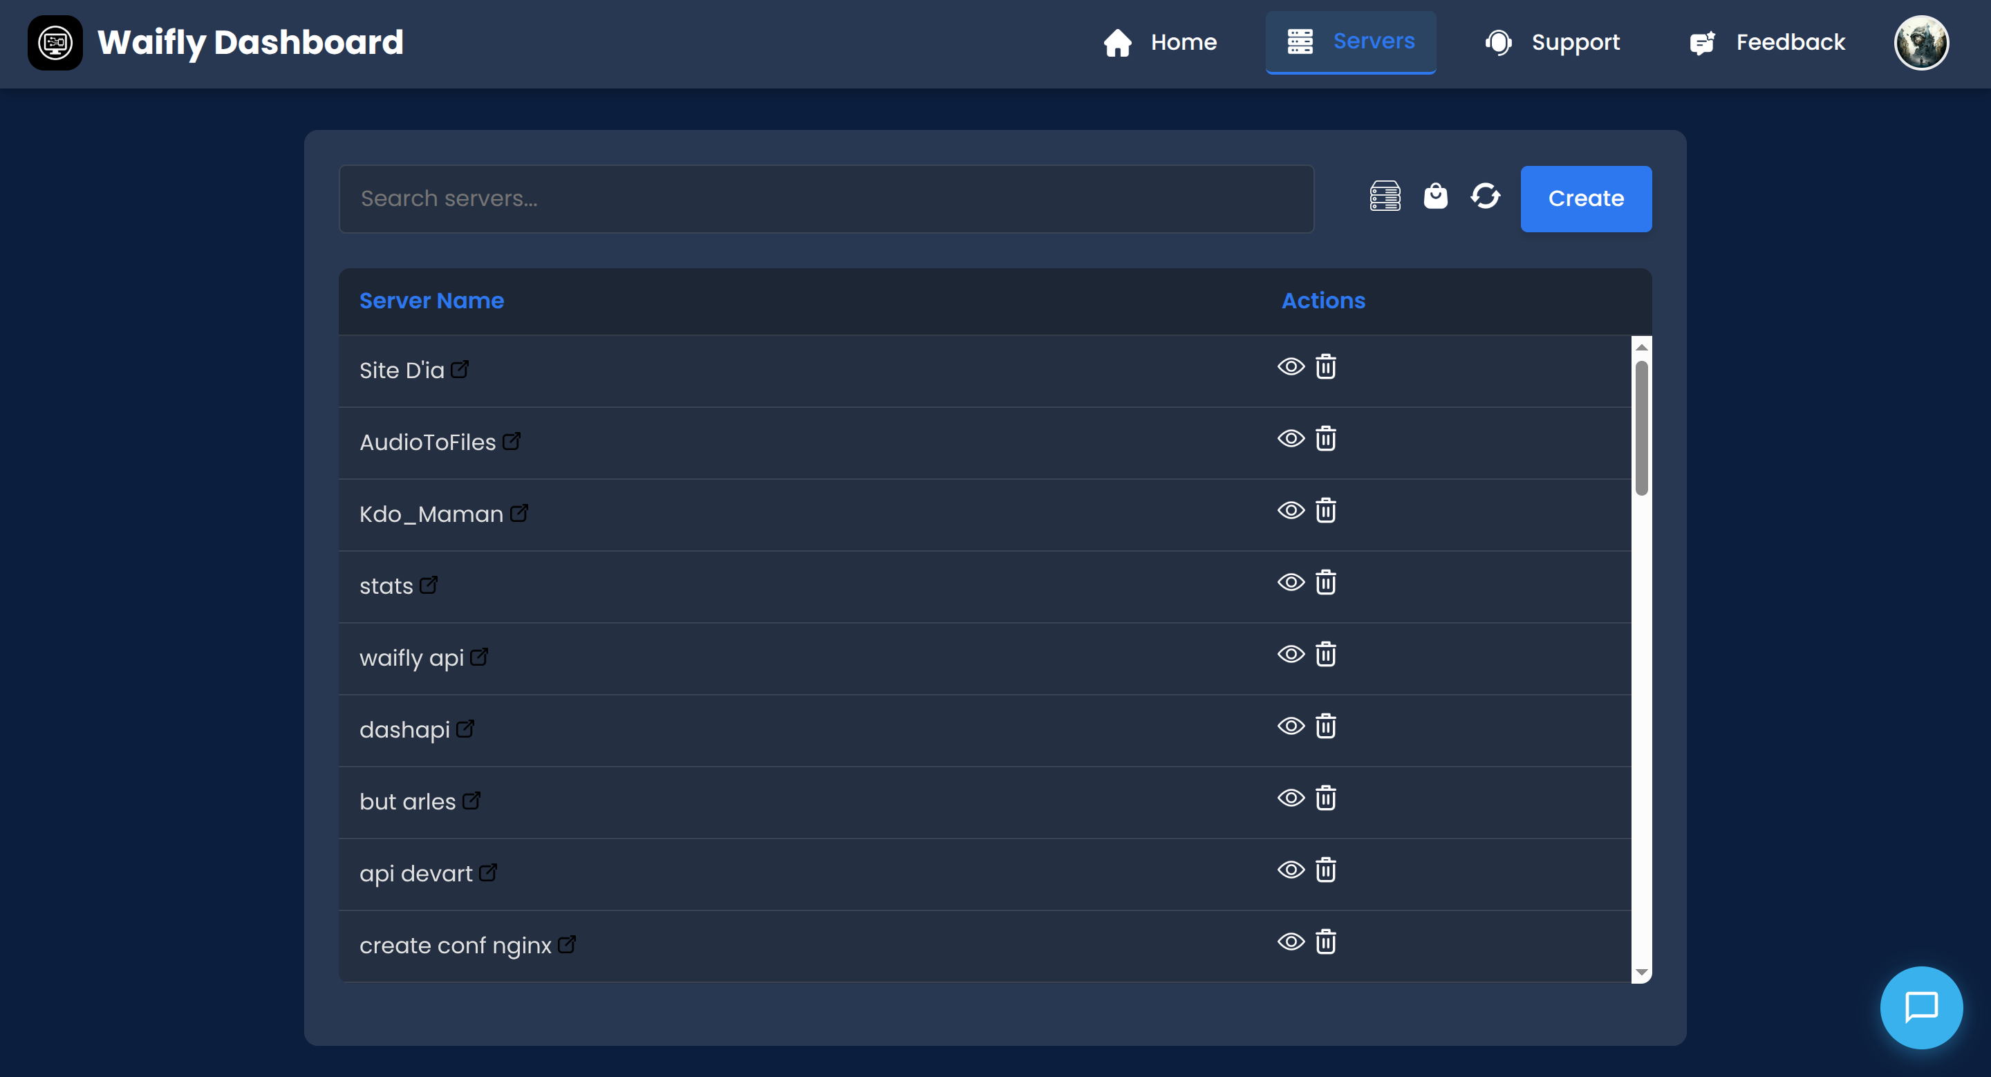Screen dimensions: 1991x1077
Task: Click the Waifly Dashboard logo icon
Action: pos(55,42)
